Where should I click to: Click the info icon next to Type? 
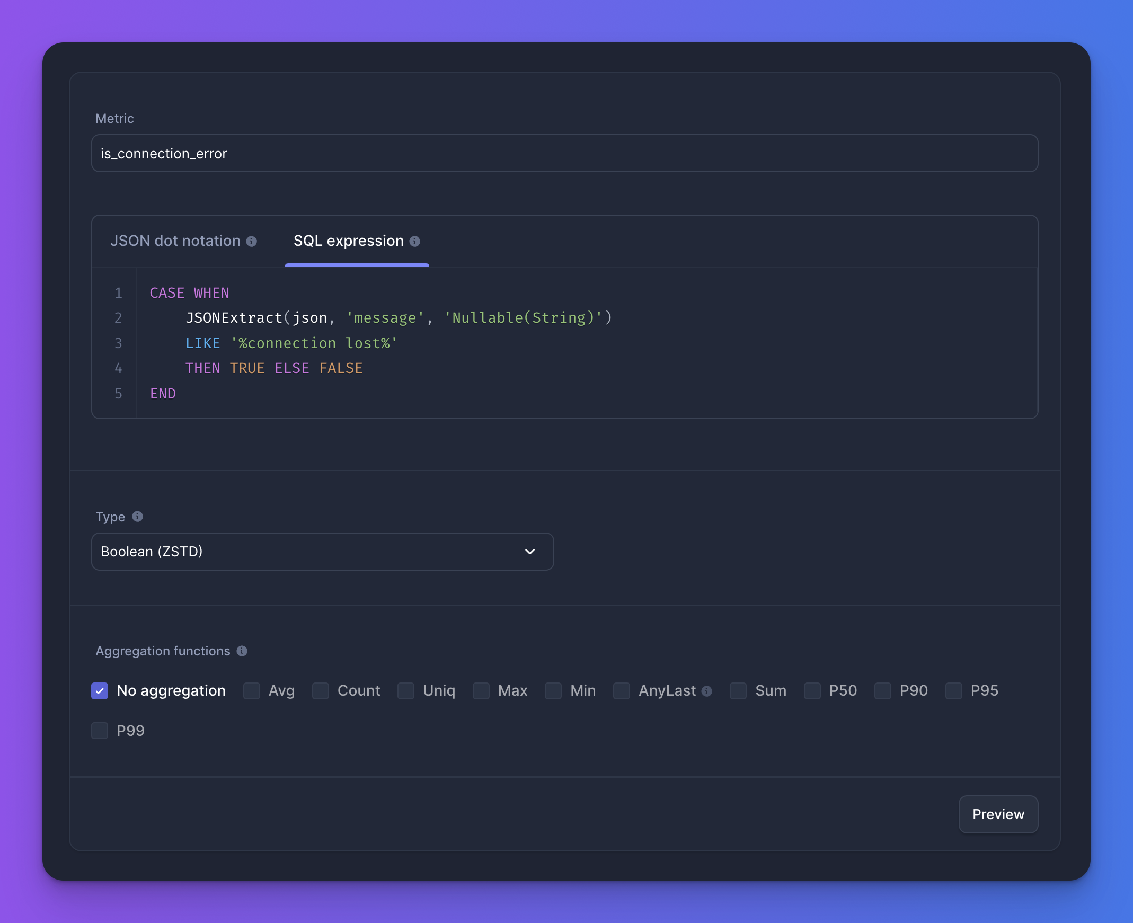click(137, 516)
